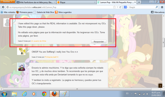Click the horizontal scrollbar at page bottom
This screenshot has height=97, width=165.
click(x=77, y=89)
